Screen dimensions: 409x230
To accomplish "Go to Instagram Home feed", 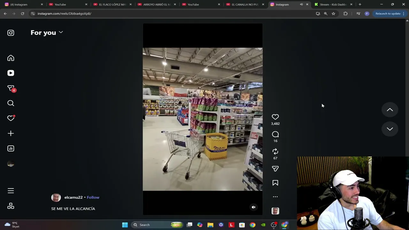I will pyautogui.click(x=11, y=58).
